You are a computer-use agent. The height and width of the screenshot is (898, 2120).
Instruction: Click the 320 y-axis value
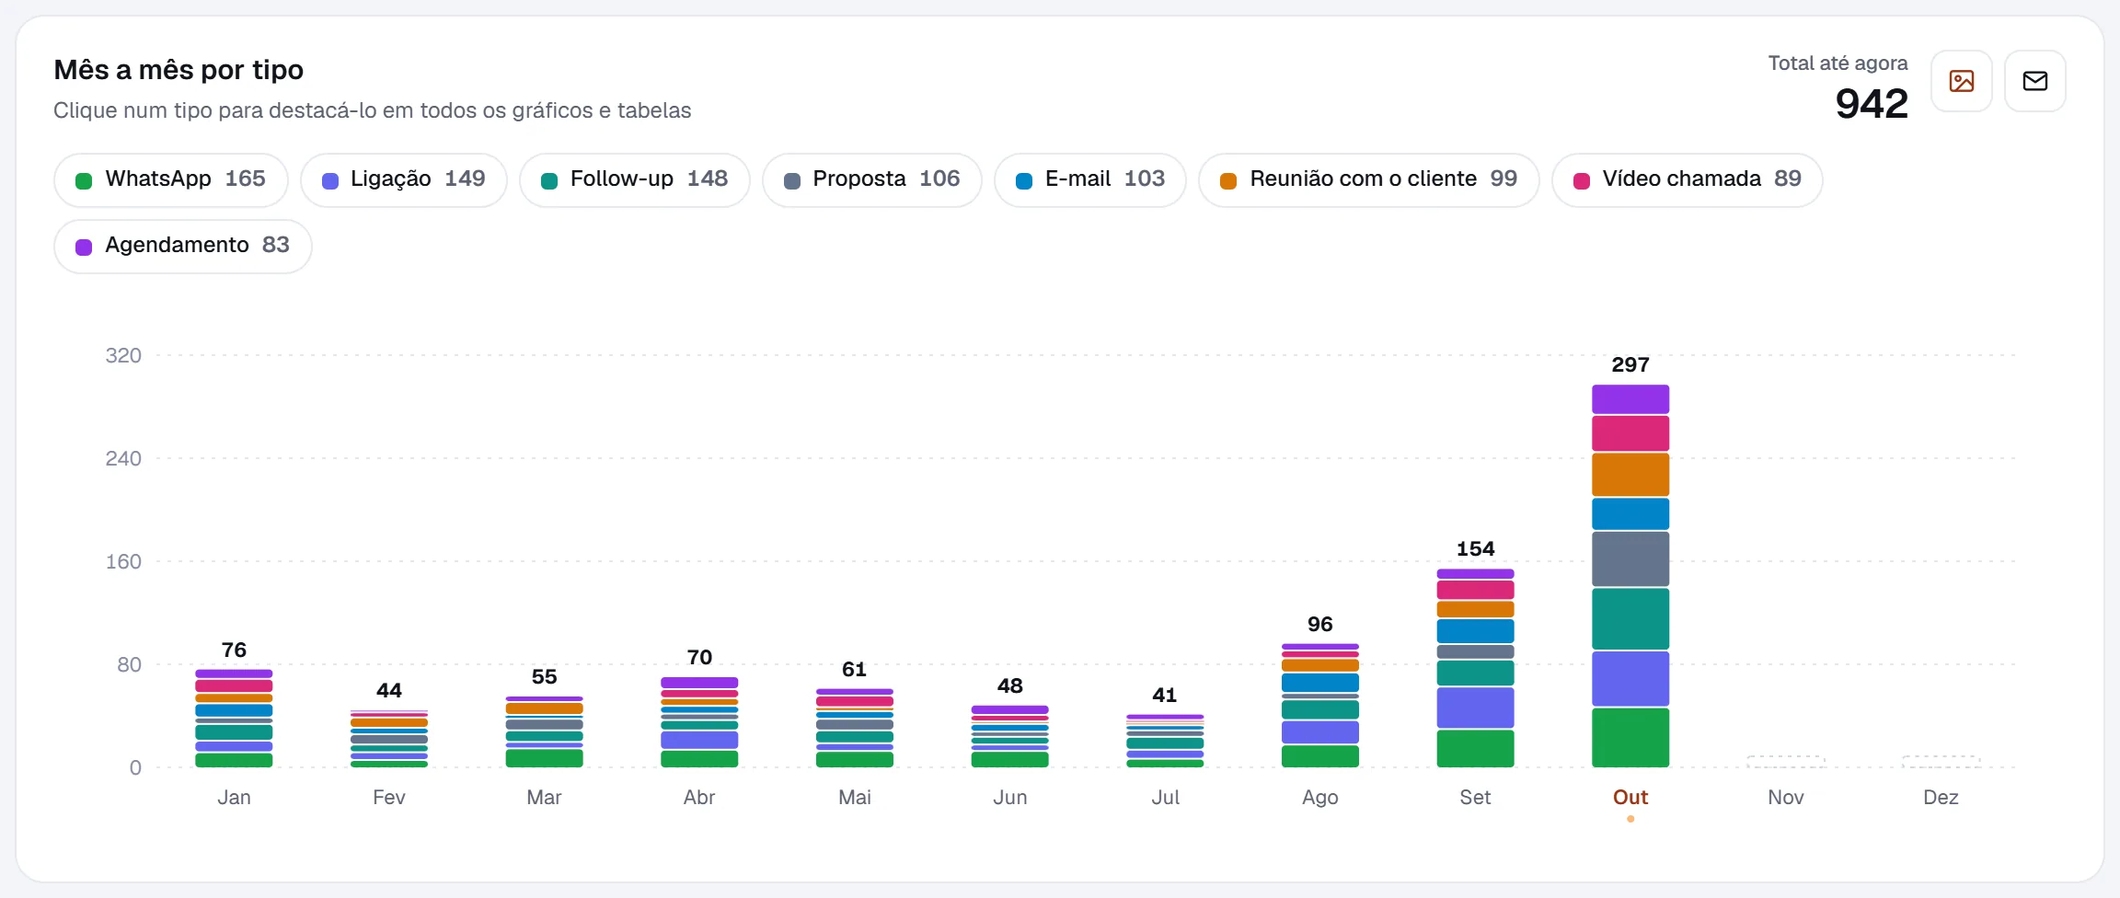pyautogui.click(x=123, y=356)
